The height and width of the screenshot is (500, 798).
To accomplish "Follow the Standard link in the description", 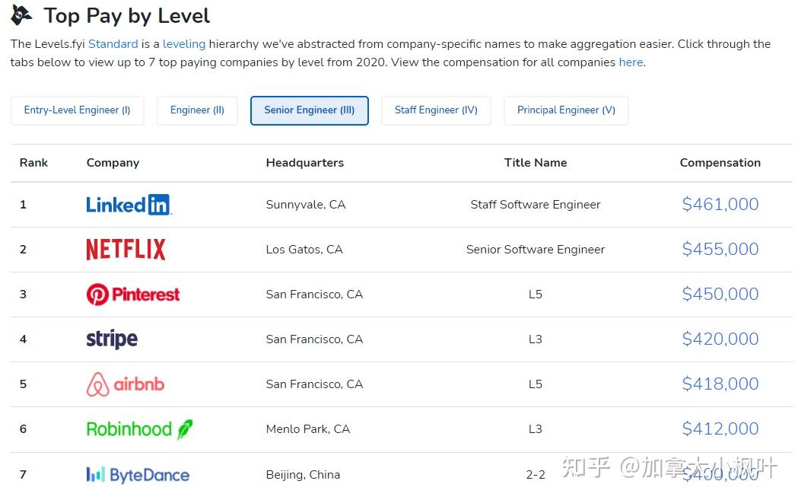I will (113, 44).
